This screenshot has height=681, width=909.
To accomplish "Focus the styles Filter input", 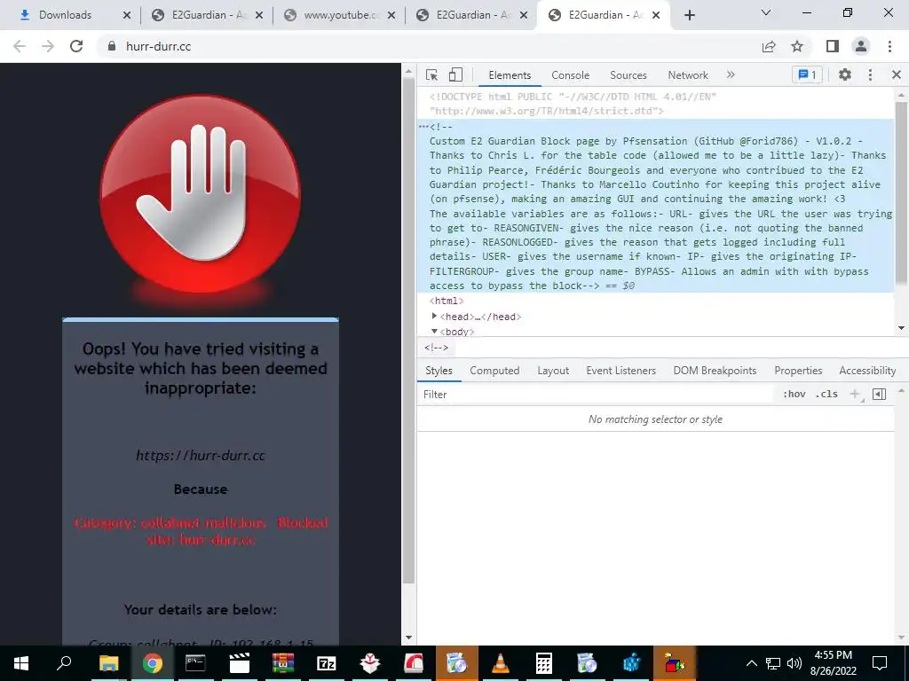I will (597, 395).
